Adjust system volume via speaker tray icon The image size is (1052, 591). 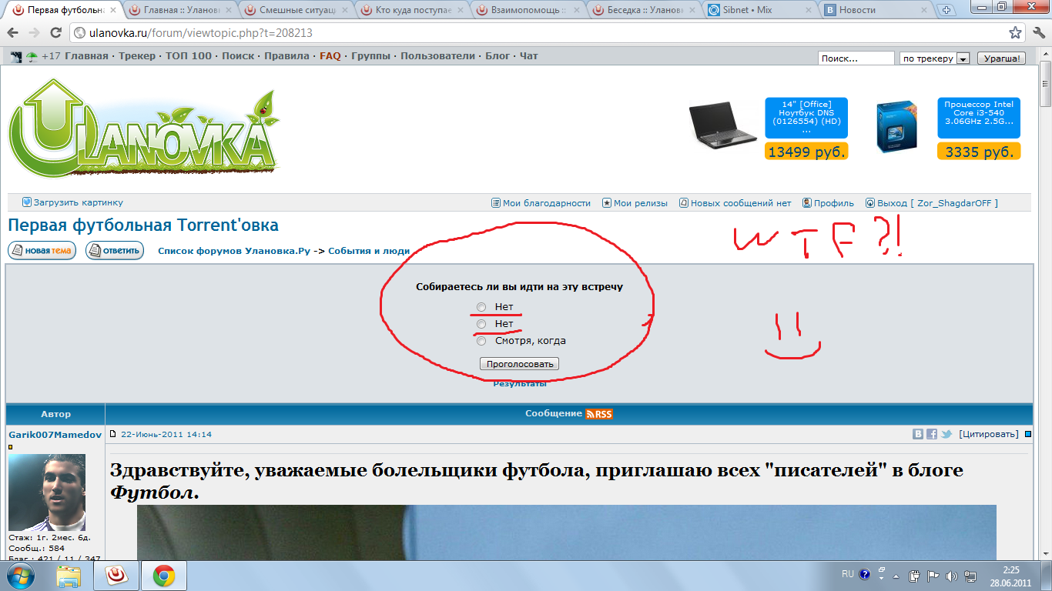click(x=950, y=577)
